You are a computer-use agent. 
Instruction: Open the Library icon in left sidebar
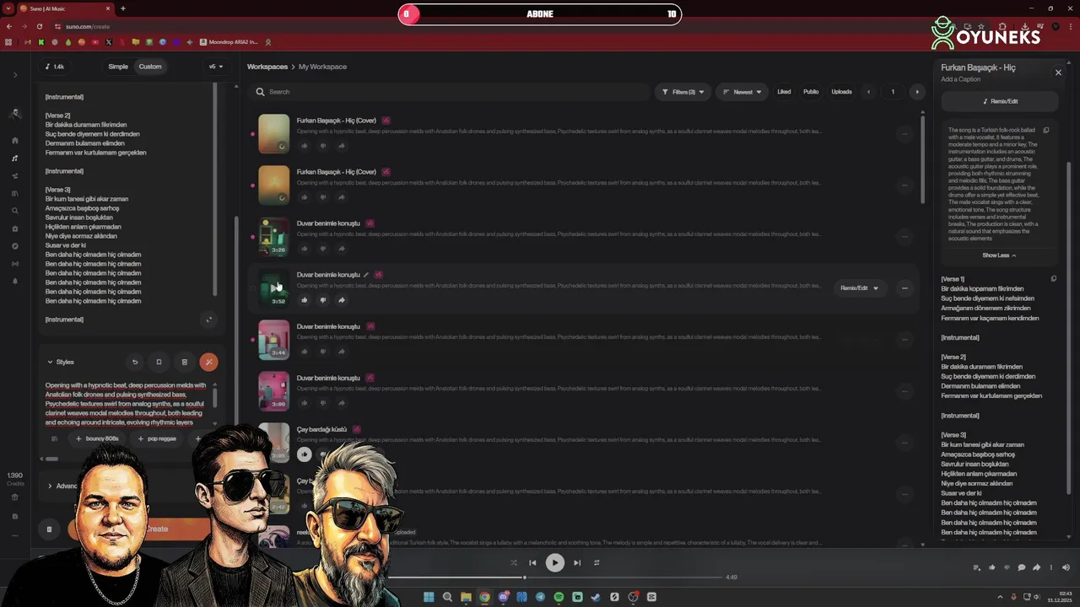coord(15,193)
